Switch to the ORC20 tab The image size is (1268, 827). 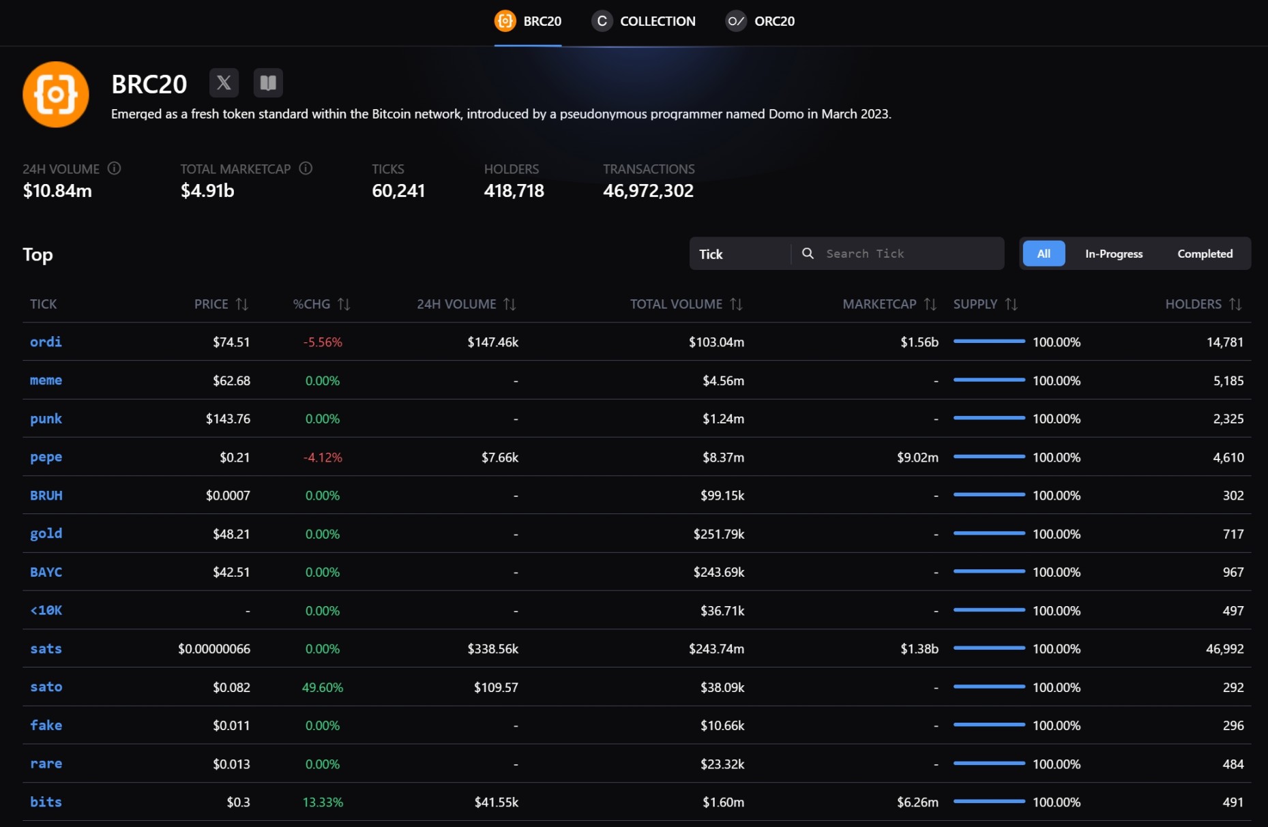pyautogui.click(x=760, y=22)
